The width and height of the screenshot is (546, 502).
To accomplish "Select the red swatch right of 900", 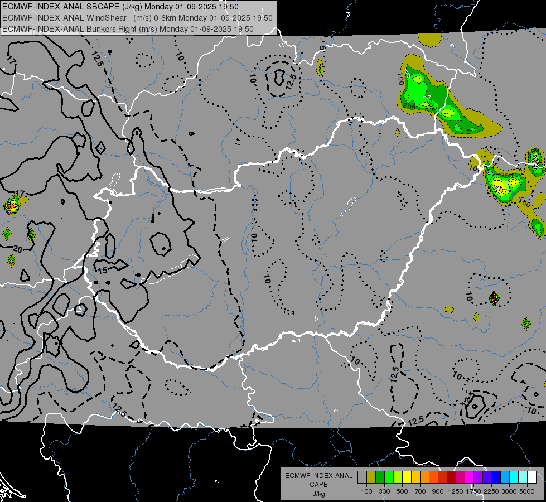I will coord(443,477).
